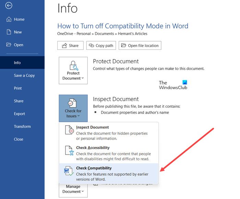240x199 pixels.
Task: Click the back arrow icon
Action: [x=9, y=5]
